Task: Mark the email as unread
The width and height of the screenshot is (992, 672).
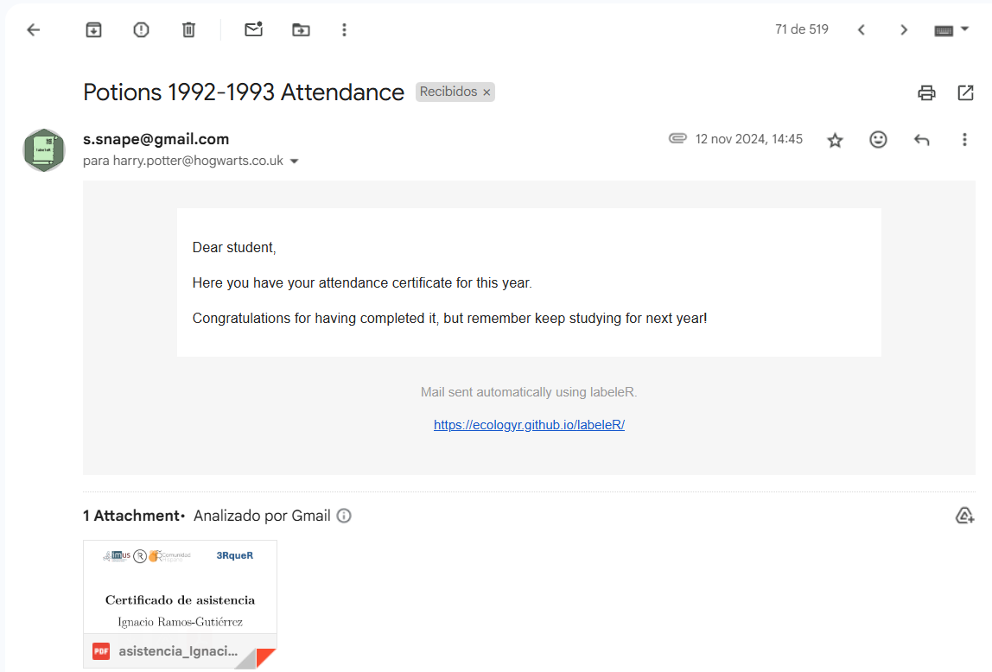Action: pyautogui.click(x=253, y=30)
